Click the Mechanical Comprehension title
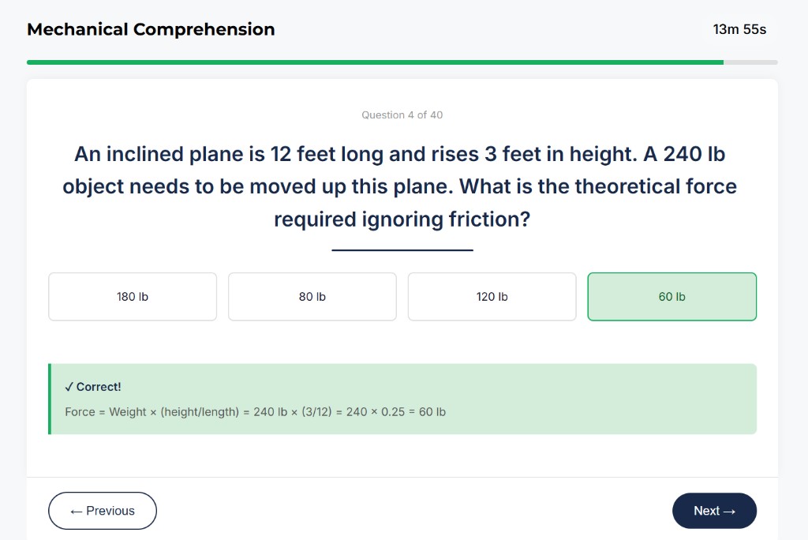Screen dimensions: 808x540 tap(151, 29)
